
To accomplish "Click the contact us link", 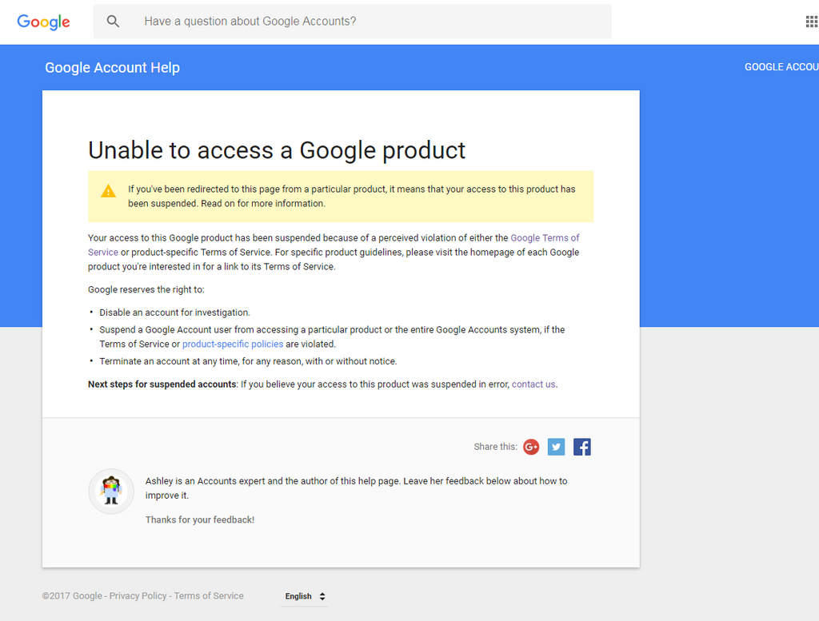I will point(533,384).
